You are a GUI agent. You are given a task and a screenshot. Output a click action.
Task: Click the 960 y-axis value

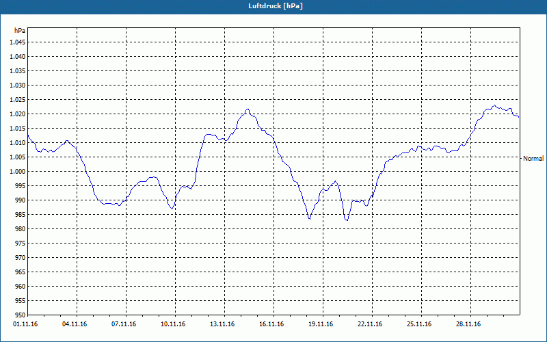pos(21,286)
